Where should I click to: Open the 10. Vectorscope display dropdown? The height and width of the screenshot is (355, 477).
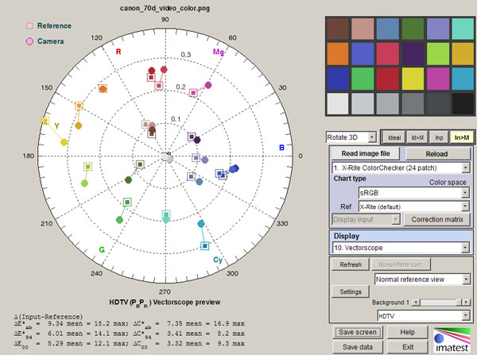click(x=401, y=248)
